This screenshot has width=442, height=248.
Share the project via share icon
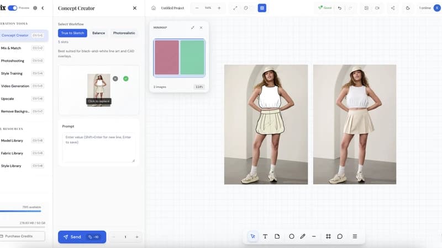click(x=393, y=8)
